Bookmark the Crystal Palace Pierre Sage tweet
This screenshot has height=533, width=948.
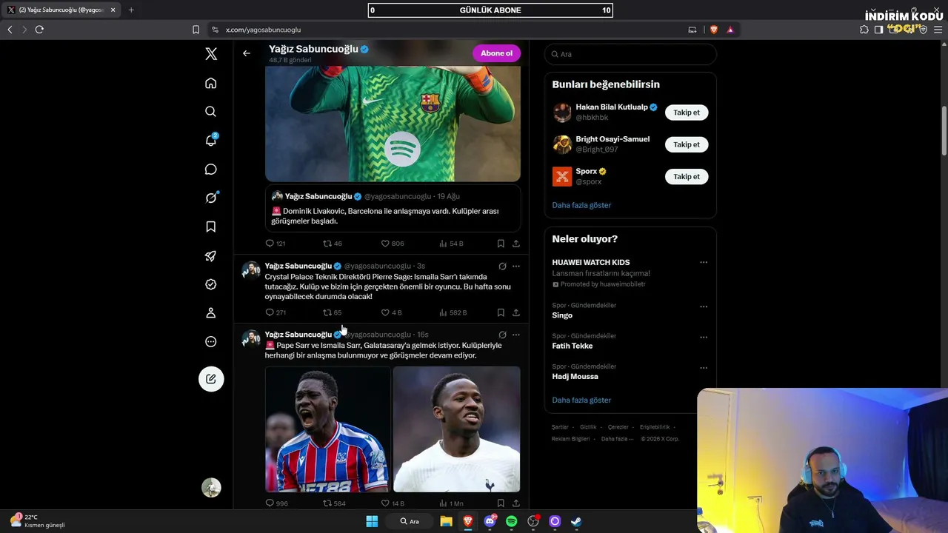coord(501,312)
